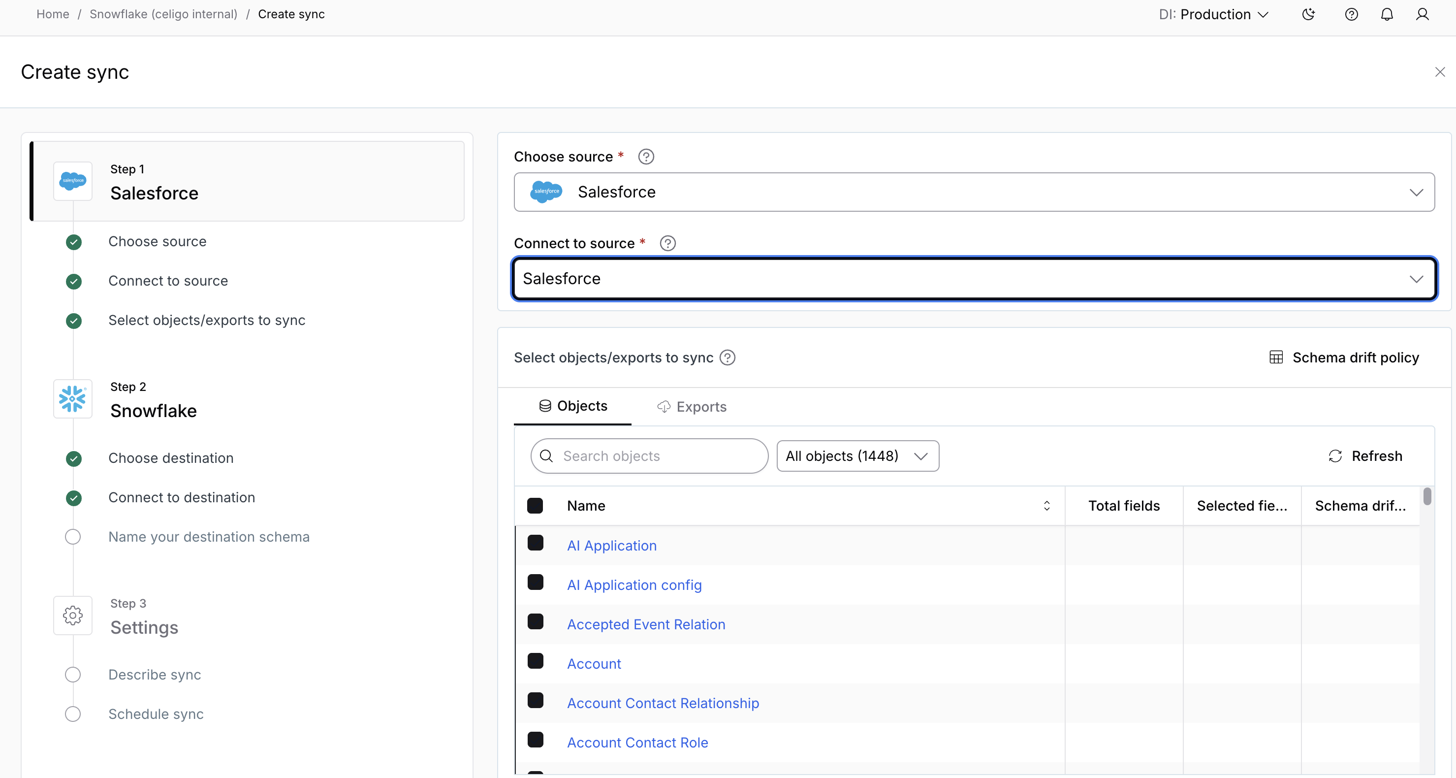This screenshot has width=1456, height=778.
Task: Open the Account object link
Action: (594, 664)
